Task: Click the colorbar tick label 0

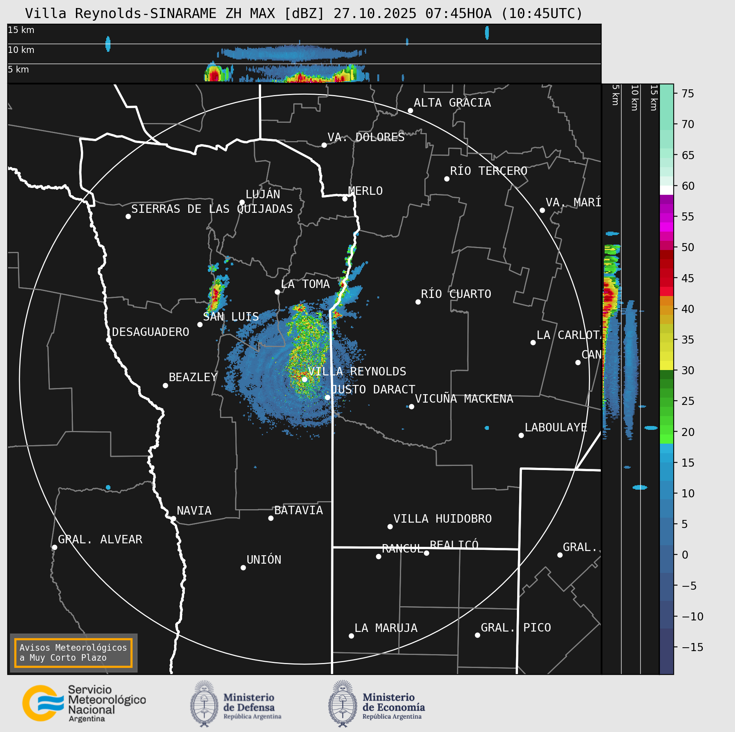Action: coord(685,555)
